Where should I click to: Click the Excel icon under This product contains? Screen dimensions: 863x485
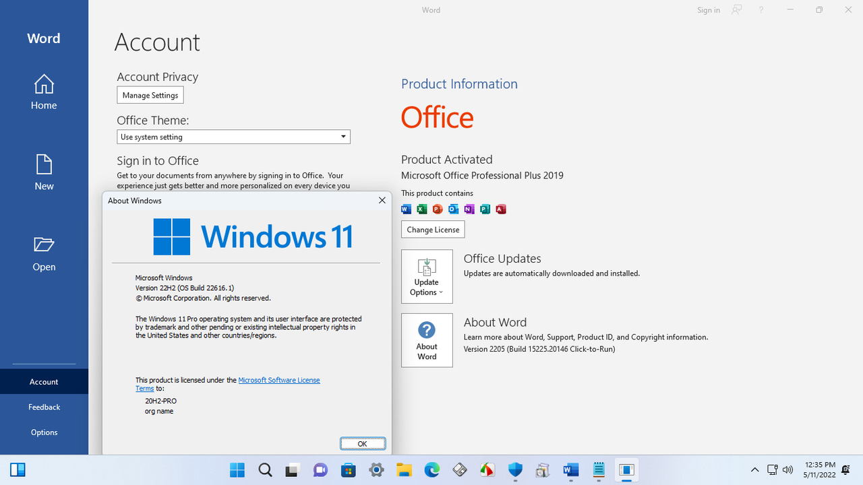point(421,209)
